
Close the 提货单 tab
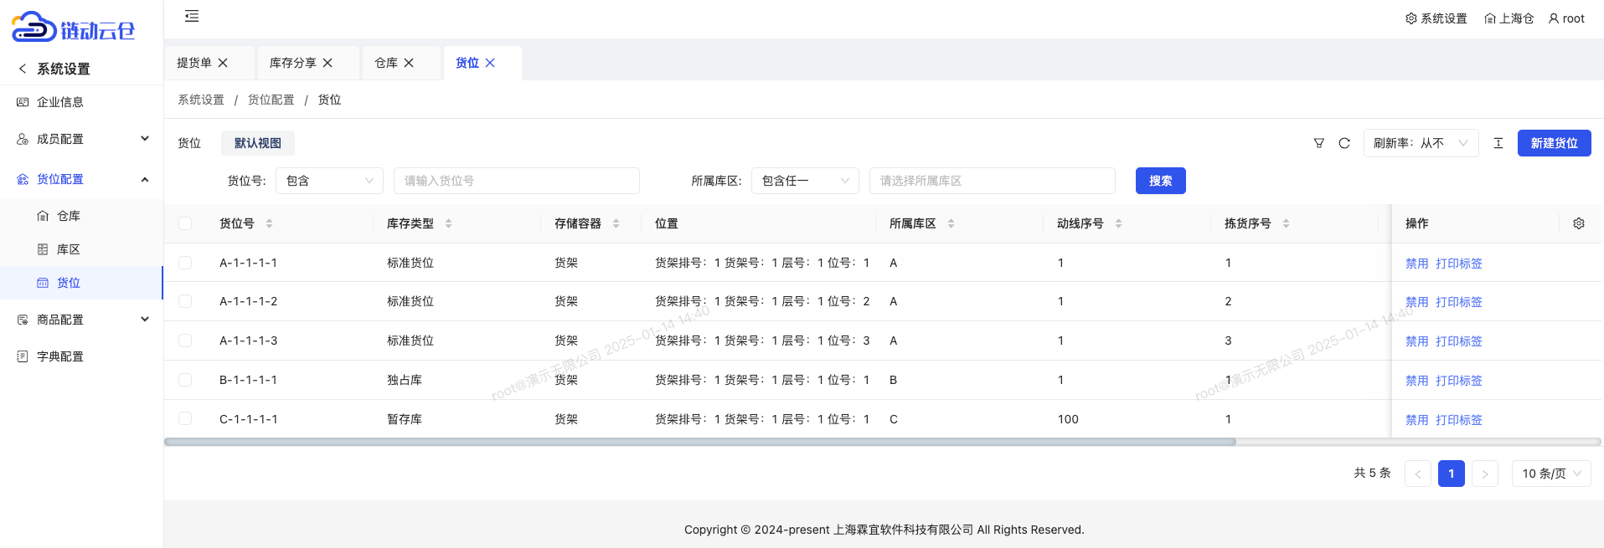tap(223, 63)
